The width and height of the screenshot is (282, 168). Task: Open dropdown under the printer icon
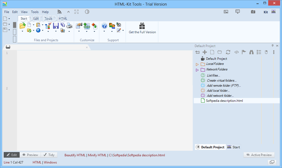(69, 31)
